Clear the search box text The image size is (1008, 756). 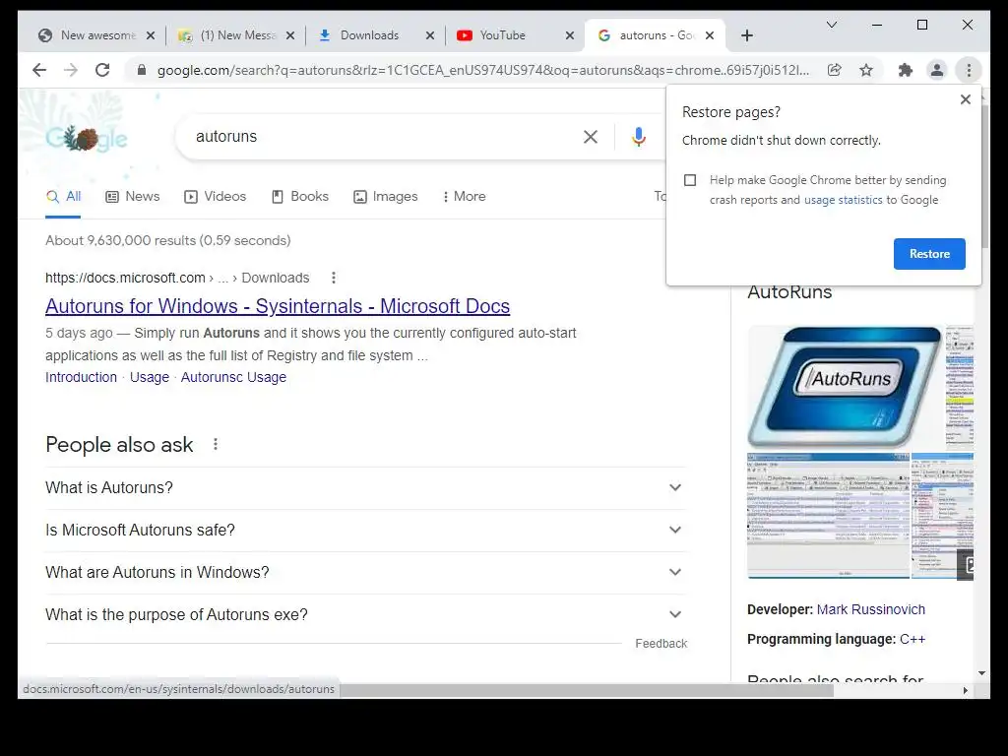591,136
